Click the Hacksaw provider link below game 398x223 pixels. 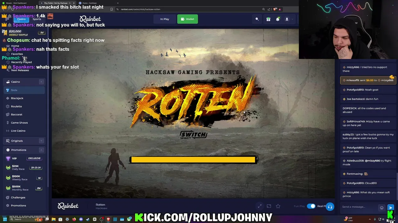pyautogui.click(x=101, y=208)
